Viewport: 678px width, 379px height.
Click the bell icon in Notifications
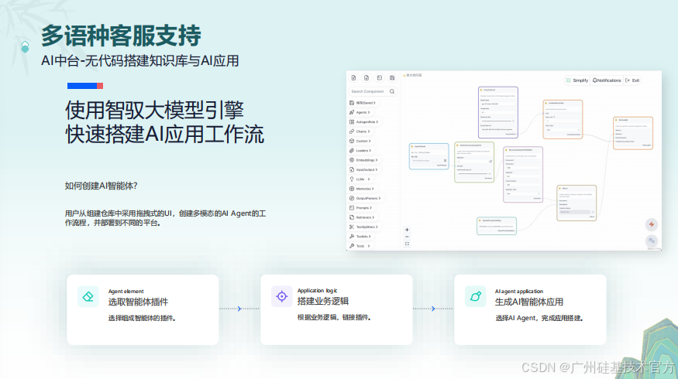(594, 80)
